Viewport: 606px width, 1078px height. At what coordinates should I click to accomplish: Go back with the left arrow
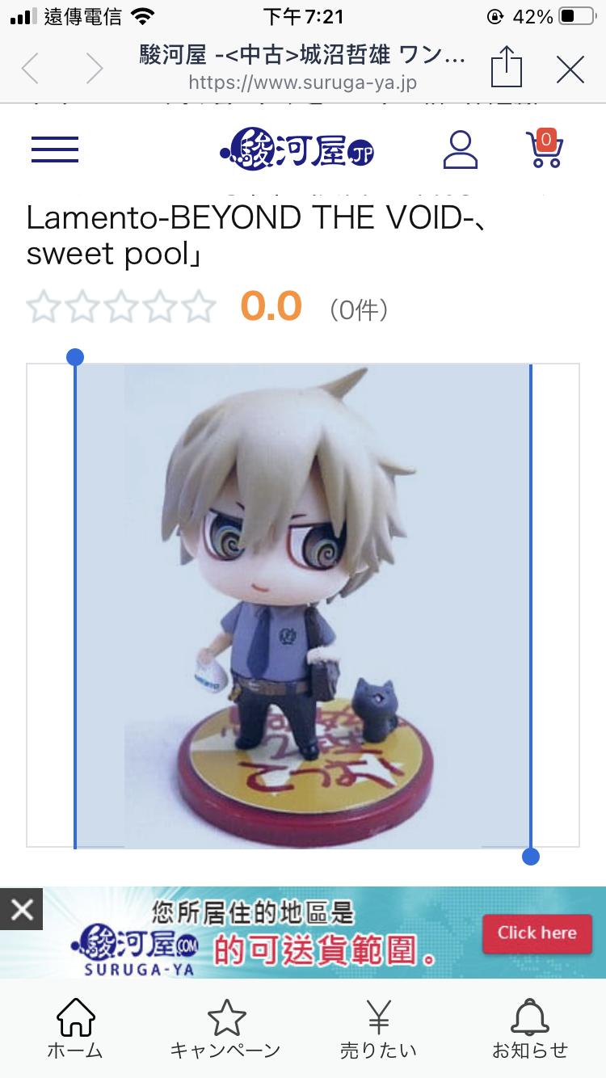[x=30, y=69]
